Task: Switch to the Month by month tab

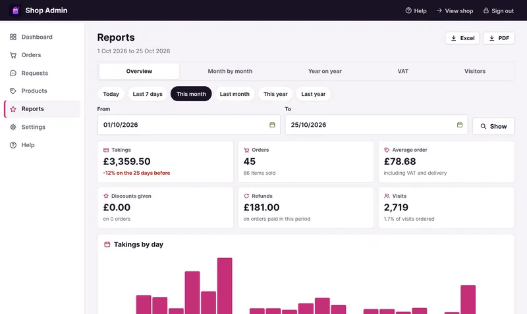Action: coord(230,71)
